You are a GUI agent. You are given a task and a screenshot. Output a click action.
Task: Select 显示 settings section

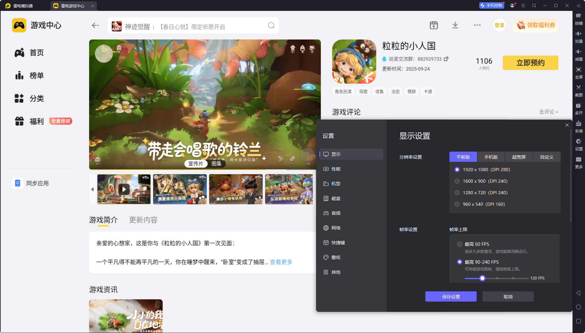tap(351, 154)
